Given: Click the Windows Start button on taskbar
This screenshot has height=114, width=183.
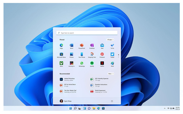Looking at the screenshot, I should coord(70,108).
